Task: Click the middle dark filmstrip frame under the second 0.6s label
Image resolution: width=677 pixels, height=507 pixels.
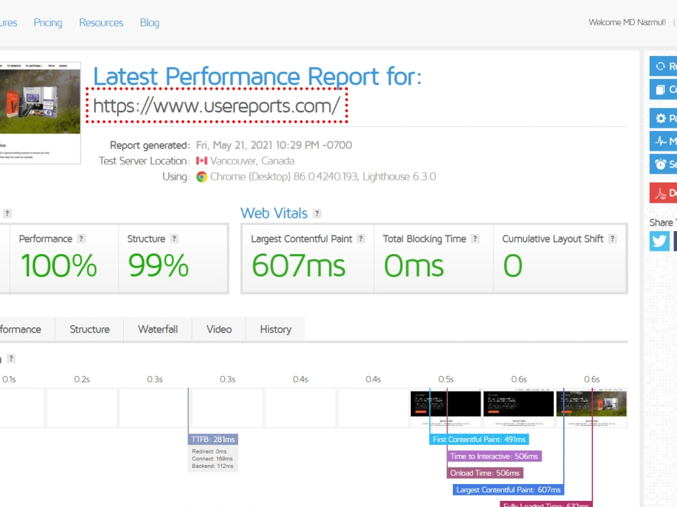Action: (x=519, y=408)
